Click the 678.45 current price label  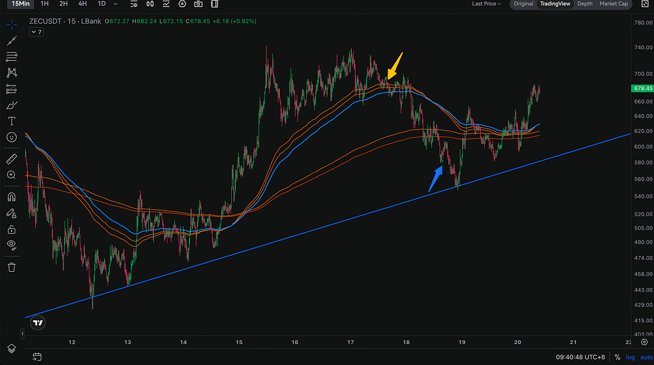click(x=643, y=88)
